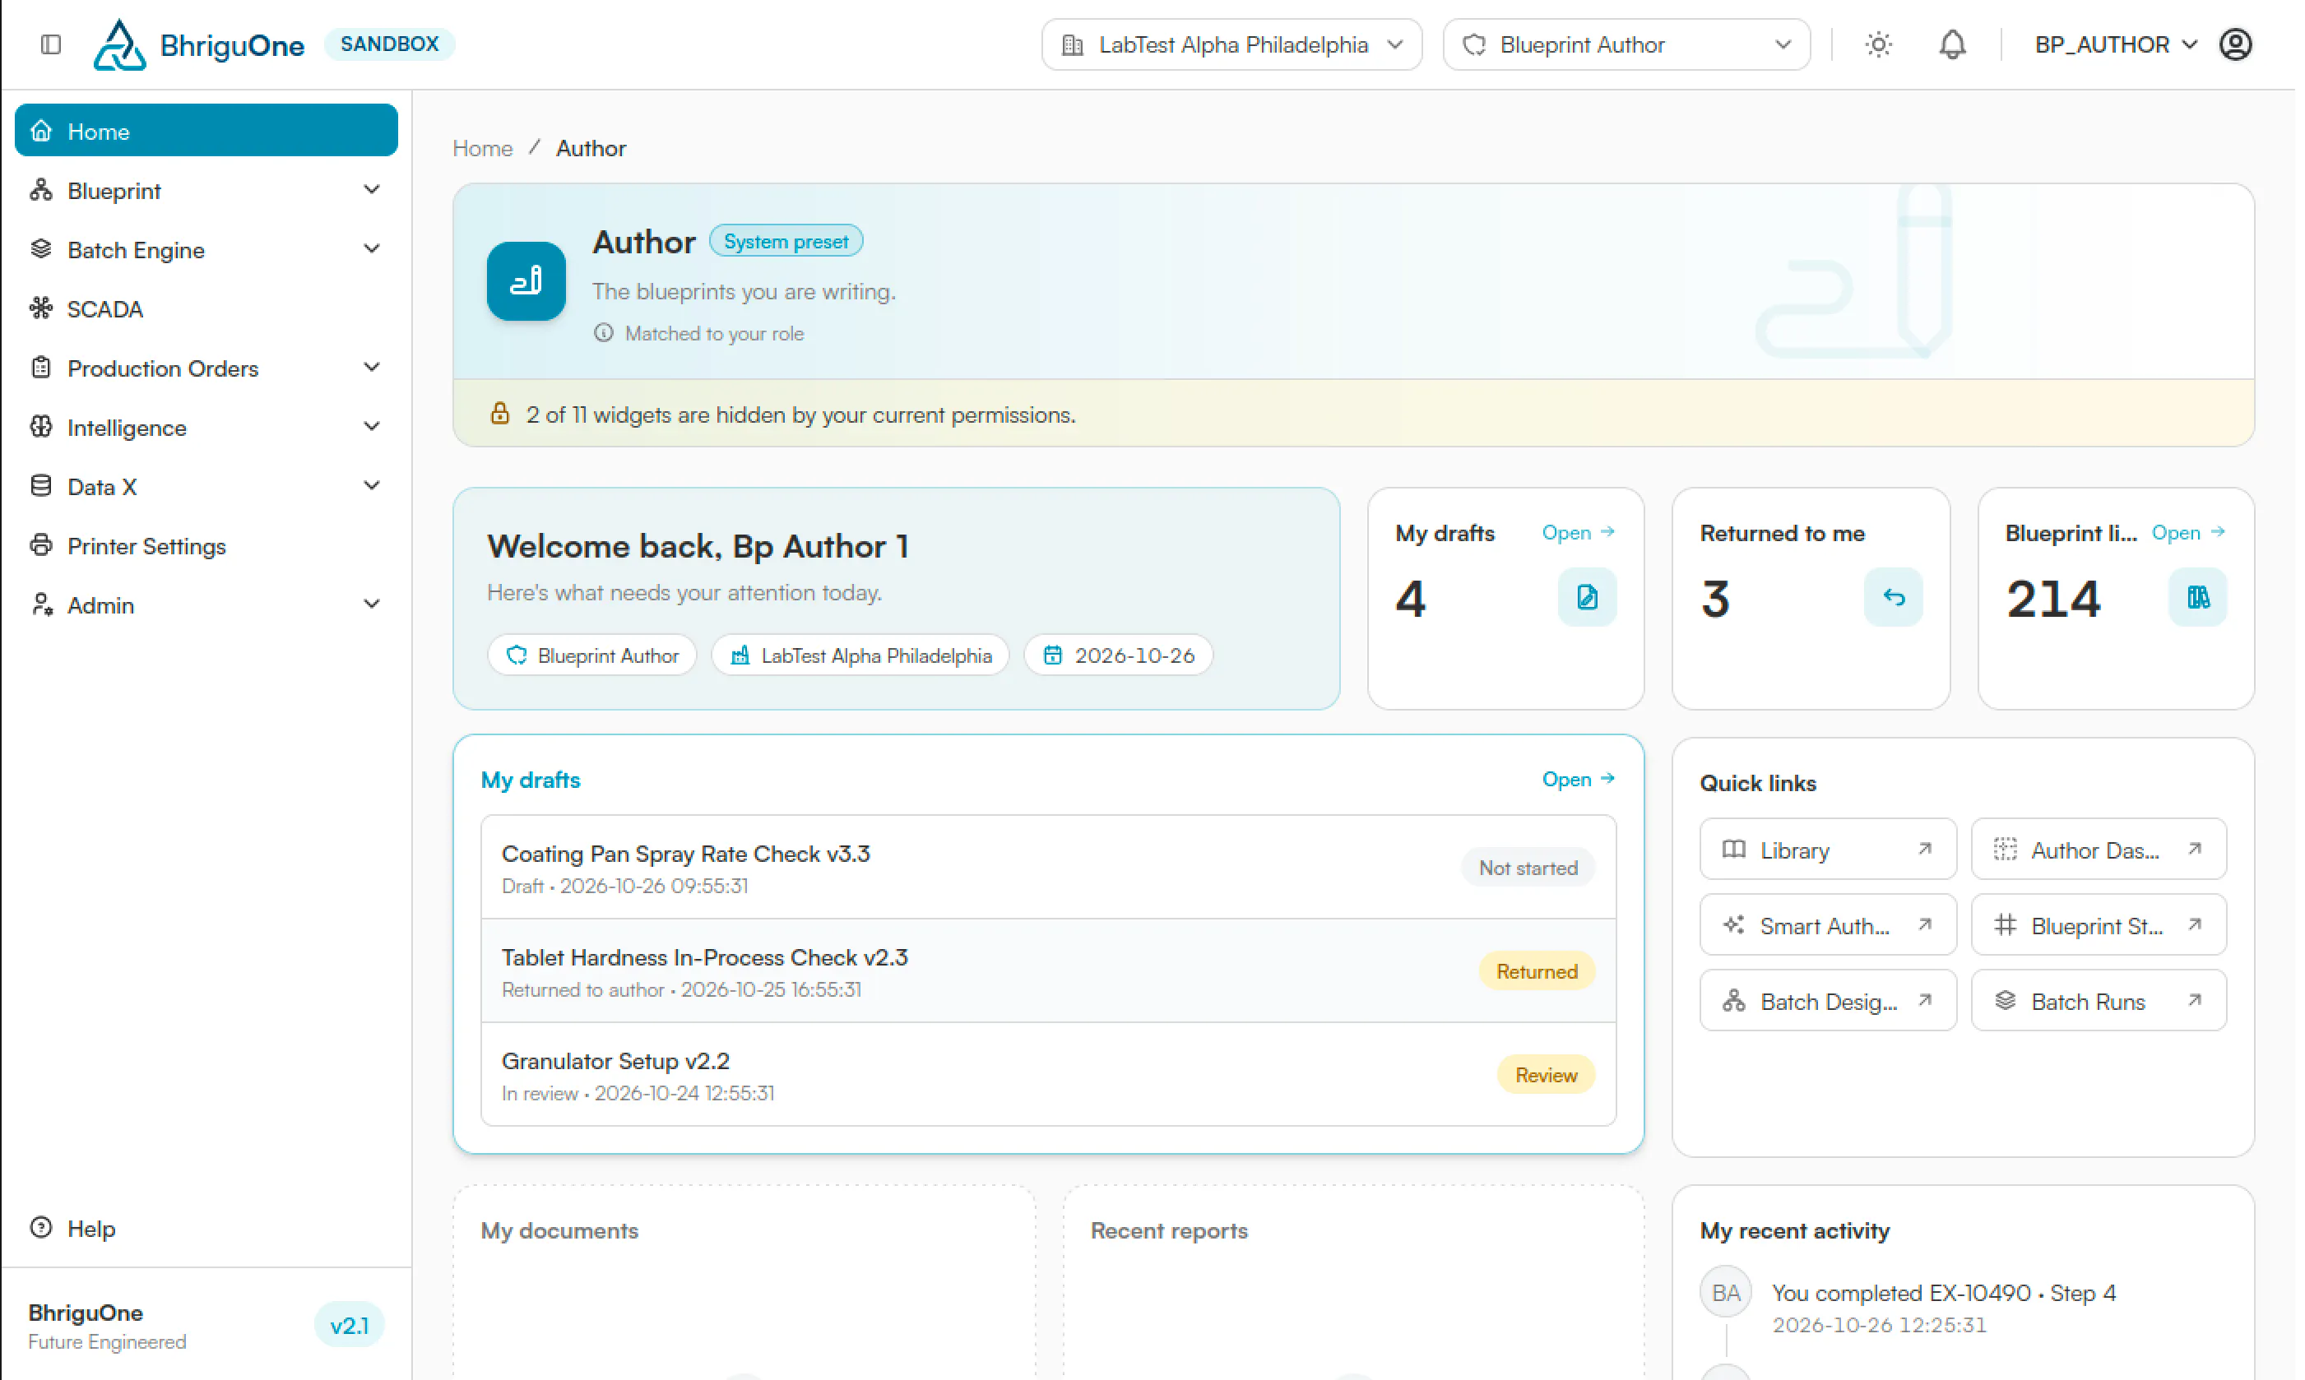Viewport: 2305px width, 1380px height.
Task: Expand the Data X menu chevron
Action: [371, 485]
